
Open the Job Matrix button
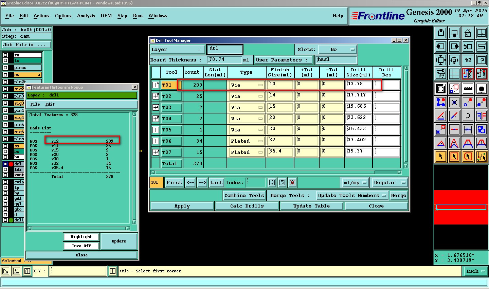click(26, 45)
